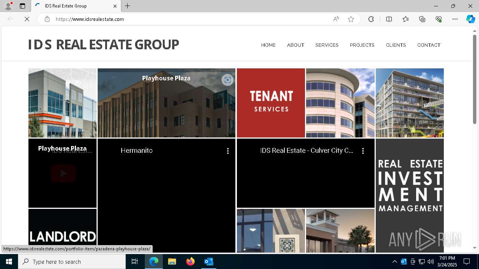Click the IDS Real Estate - Culver City video title
Screen dimensions: 479x269
click(x=307, y=151)
